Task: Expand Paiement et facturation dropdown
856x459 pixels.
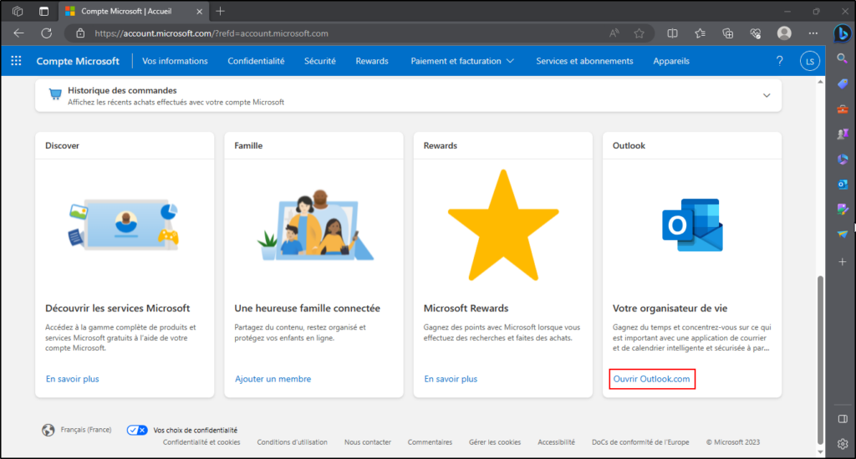Action: pos(461,61)
